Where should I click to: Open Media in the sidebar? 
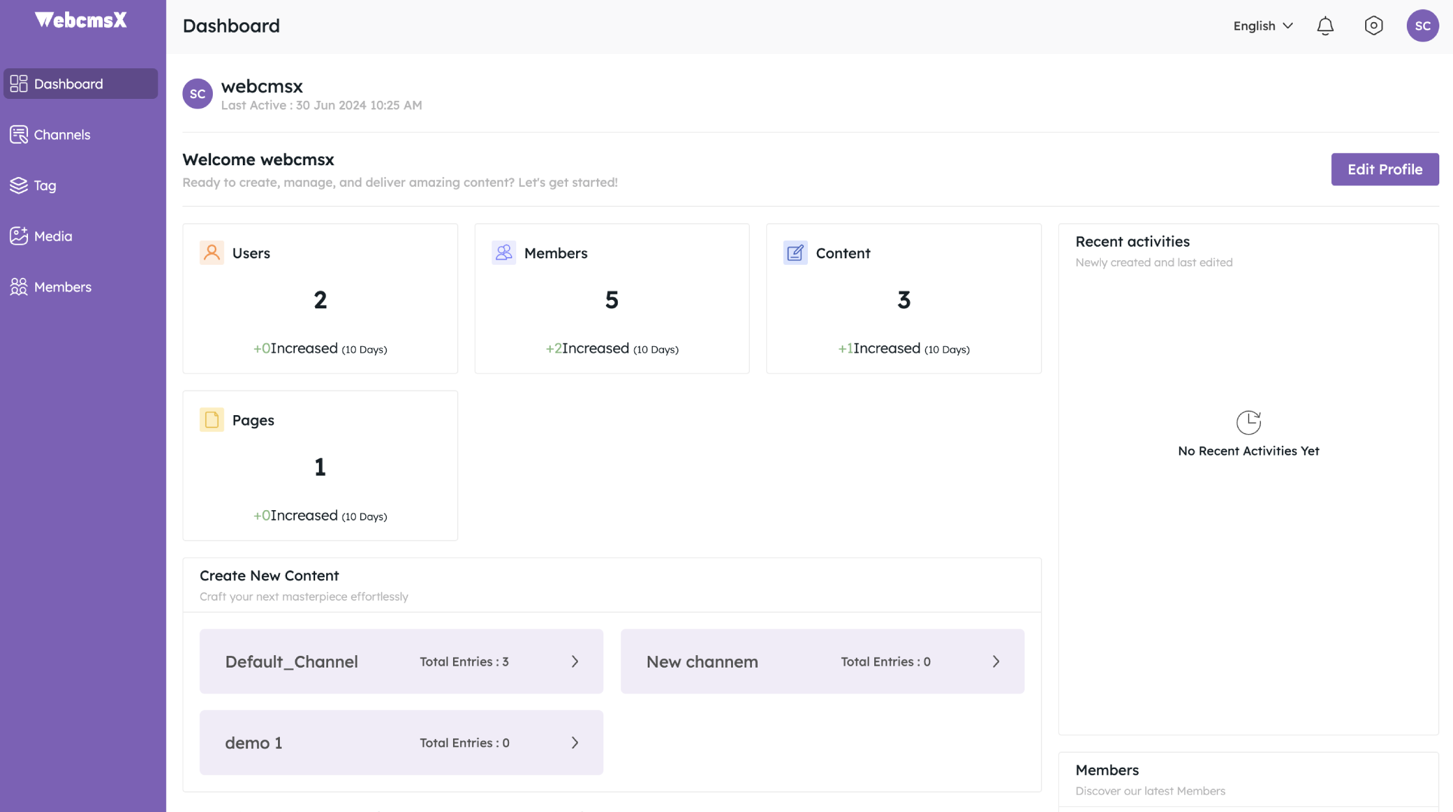pos(53,236)
